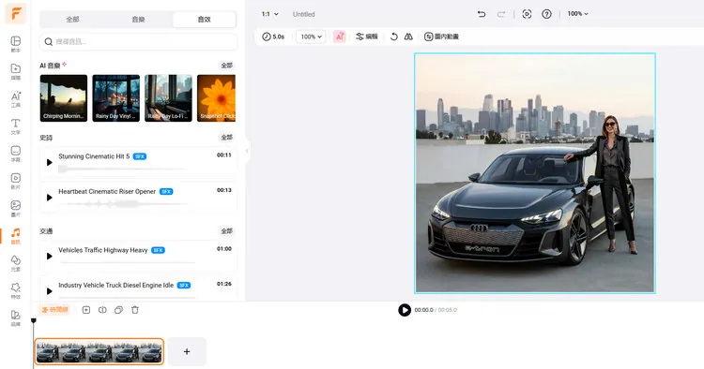Show all 交通 category sounds
Screen dimensions: 704x369
click(x=227, y=231)
